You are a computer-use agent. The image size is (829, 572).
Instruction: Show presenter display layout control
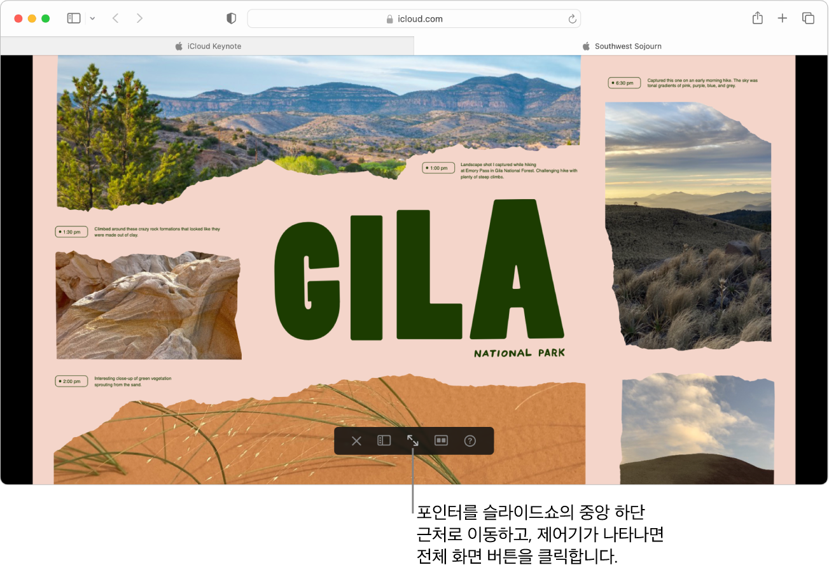click(x=441, y=440)
